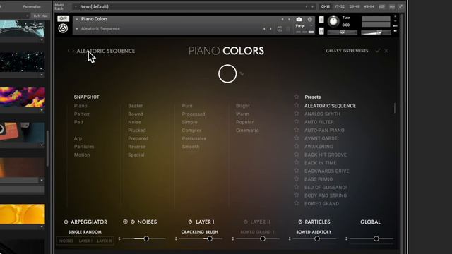
Task: Open the Crackling Brush sound selector
Action: coord(199,232)
